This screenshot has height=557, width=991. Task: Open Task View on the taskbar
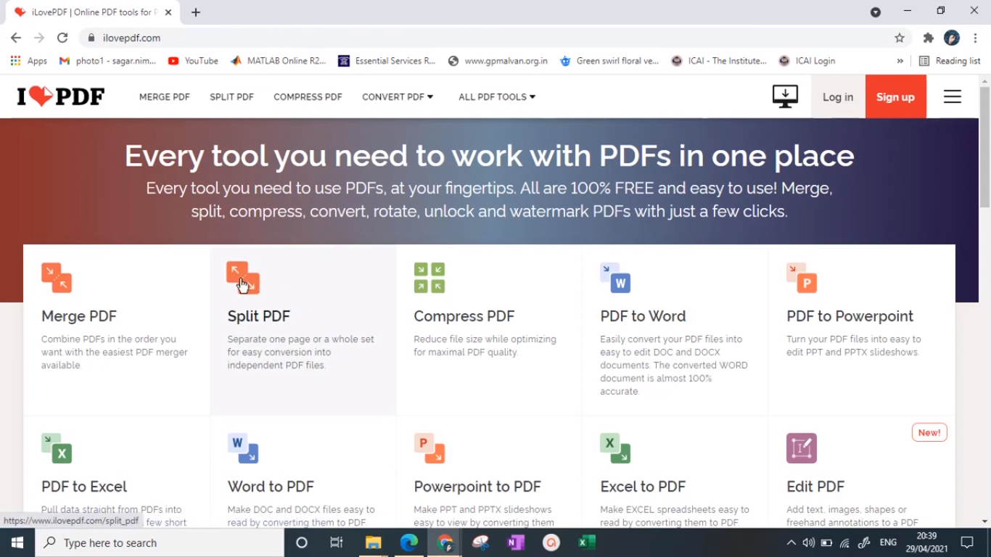(337, 542)
